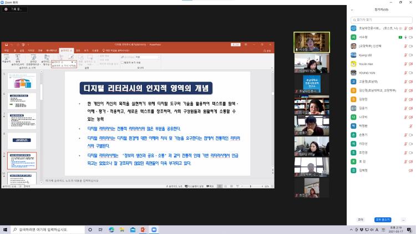Click the Zoom app taskbar icon

pyautogui.click(x=153, y=229)
